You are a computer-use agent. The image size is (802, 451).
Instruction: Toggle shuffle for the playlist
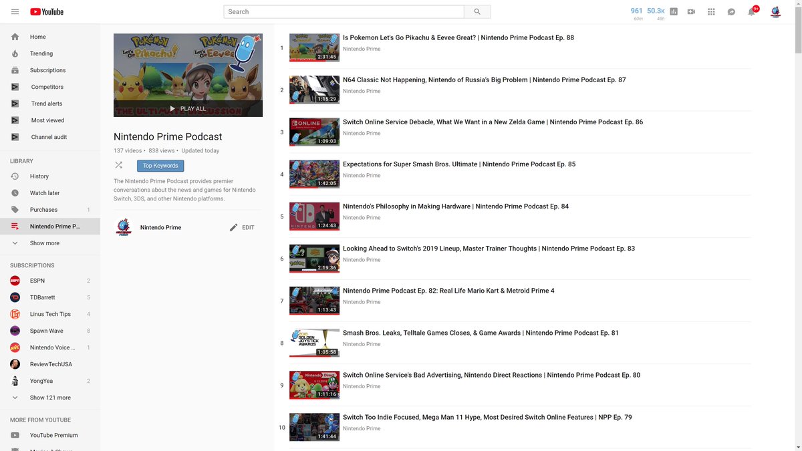click(x=118, y=165)
